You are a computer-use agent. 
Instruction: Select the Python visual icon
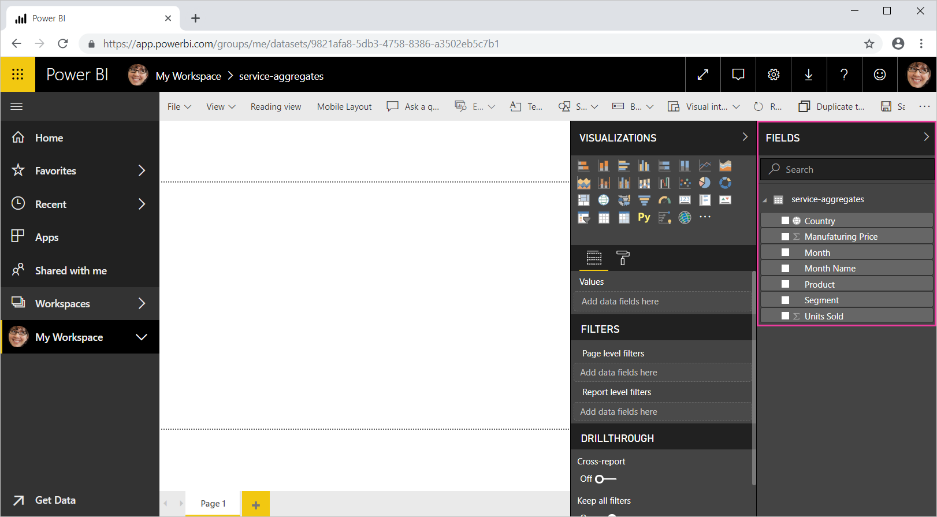[644, 217]
